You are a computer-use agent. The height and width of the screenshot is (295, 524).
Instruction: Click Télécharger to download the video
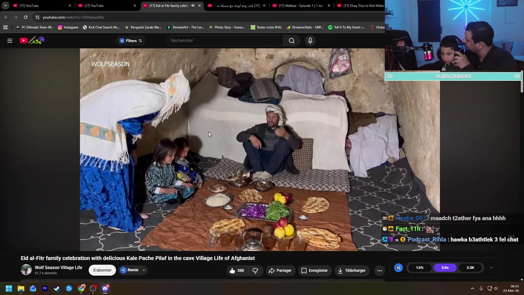[x=351, y=270]
